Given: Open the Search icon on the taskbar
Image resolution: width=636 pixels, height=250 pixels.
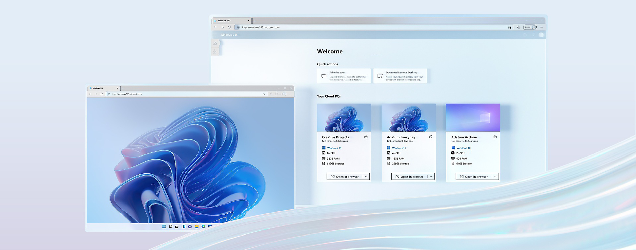Looking at the screenshot, I should tap(170, 226).
